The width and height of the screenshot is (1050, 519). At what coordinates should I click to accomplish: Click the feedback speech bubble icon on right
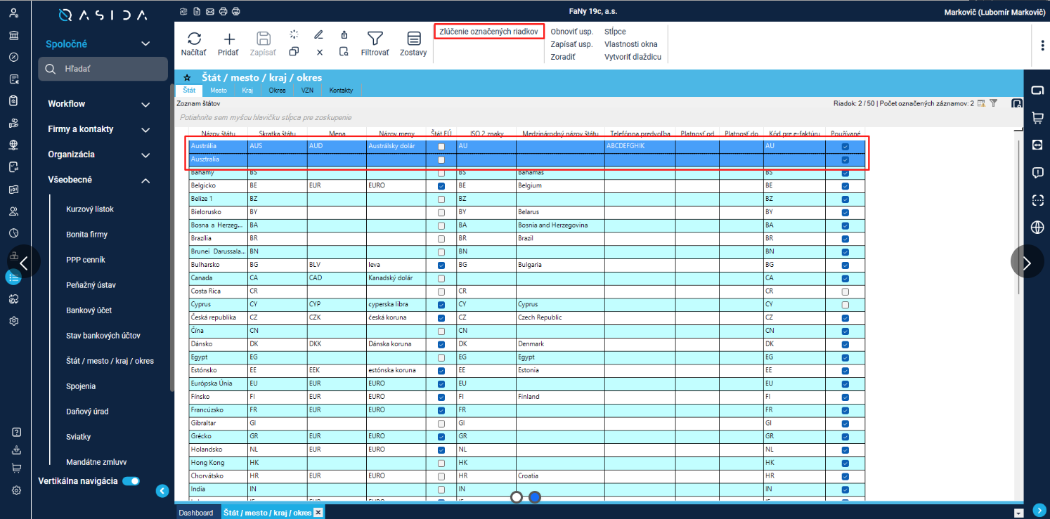click(x=1037, y=173)
